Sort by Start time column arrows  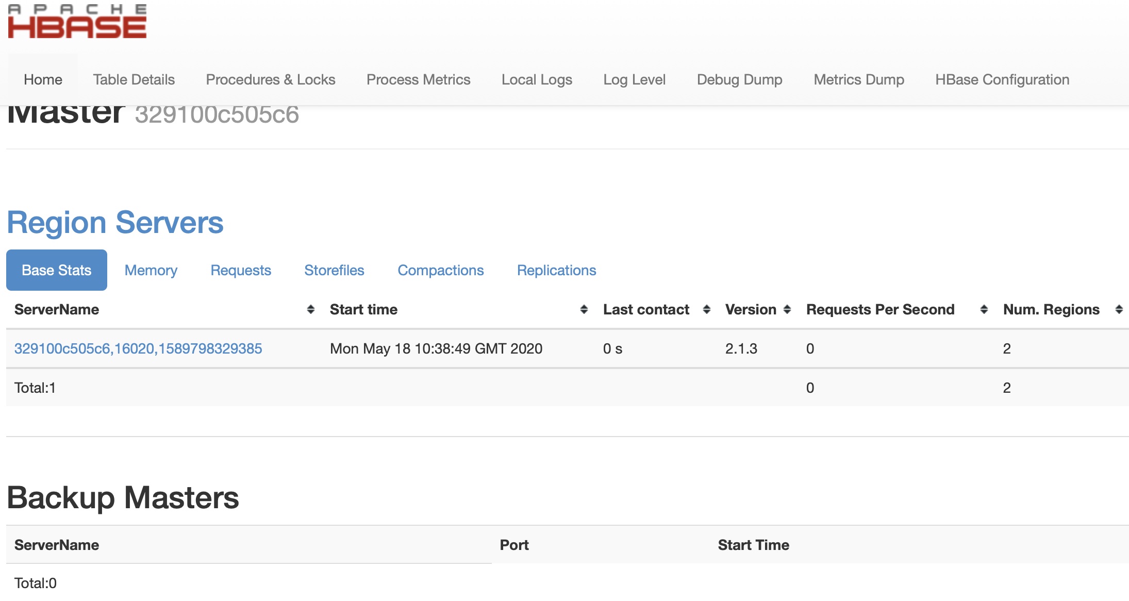point(584,309)
